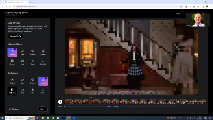Proceed with the Next button
The image size is (213, 120).
click(43, 109)
